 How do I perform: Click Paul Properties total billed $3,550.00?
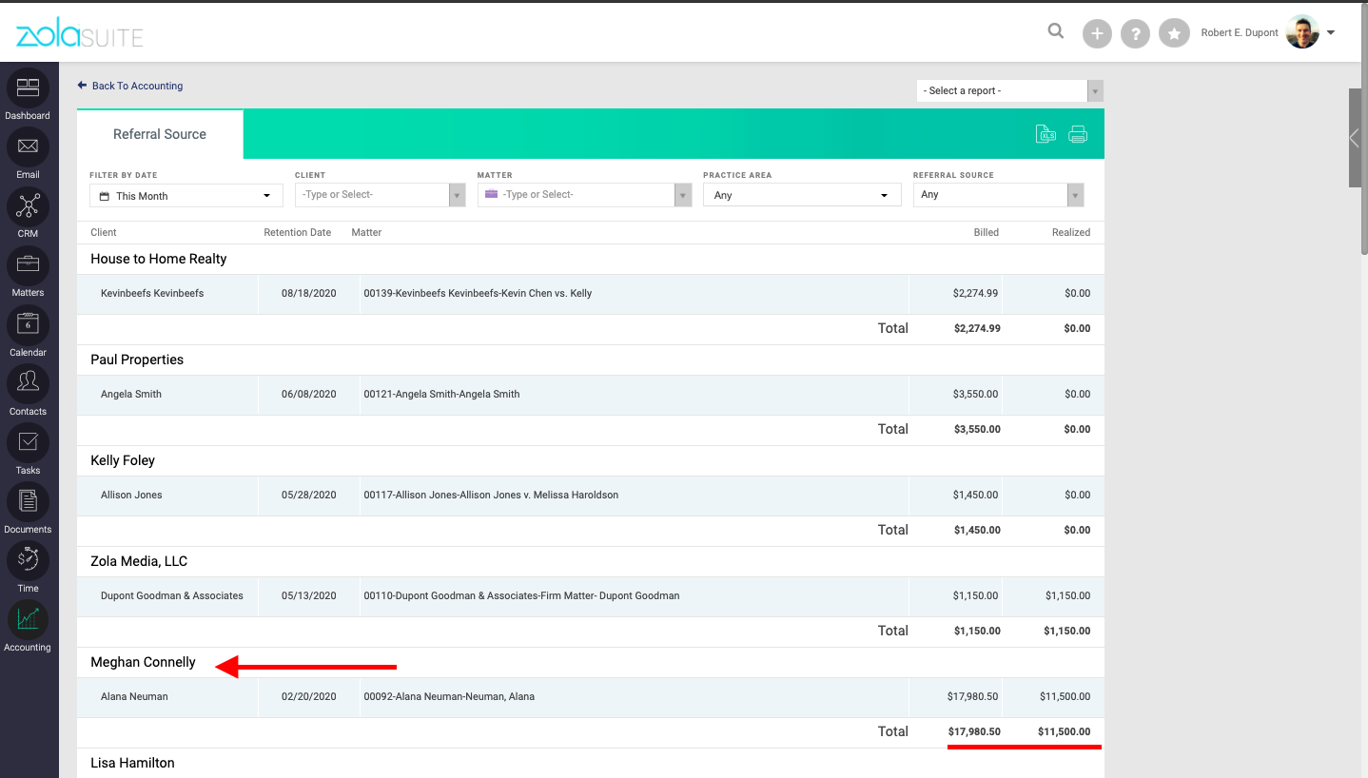(x=977, y=429)
